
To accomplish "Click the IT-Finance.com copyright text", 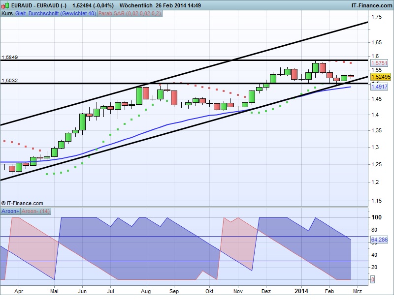I will (x=22, y=203).
